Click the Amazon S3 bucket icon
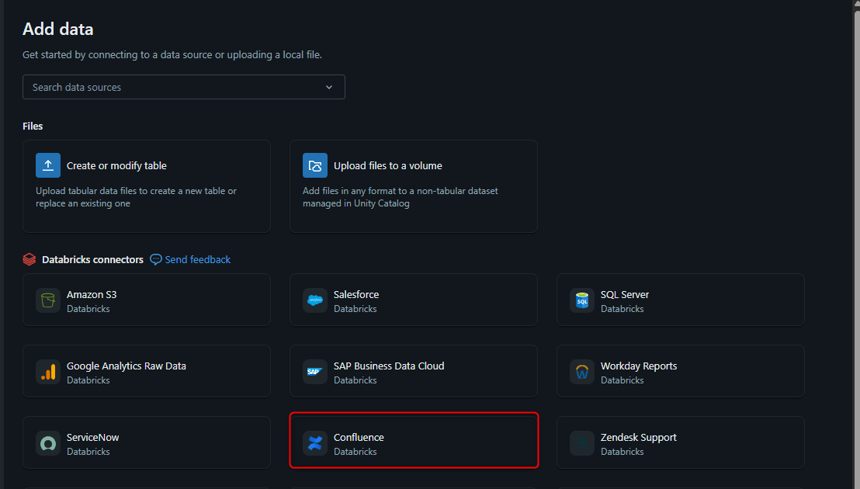This screenshot has width=860, height=489. coord(48,300)
